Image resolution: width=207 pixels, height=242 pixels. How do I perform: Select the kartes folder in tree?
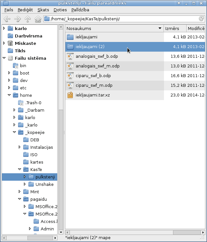(37, 162)
